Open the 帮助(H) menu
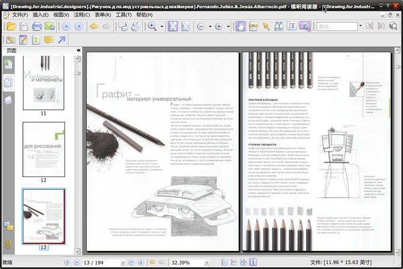 point(144,13)
